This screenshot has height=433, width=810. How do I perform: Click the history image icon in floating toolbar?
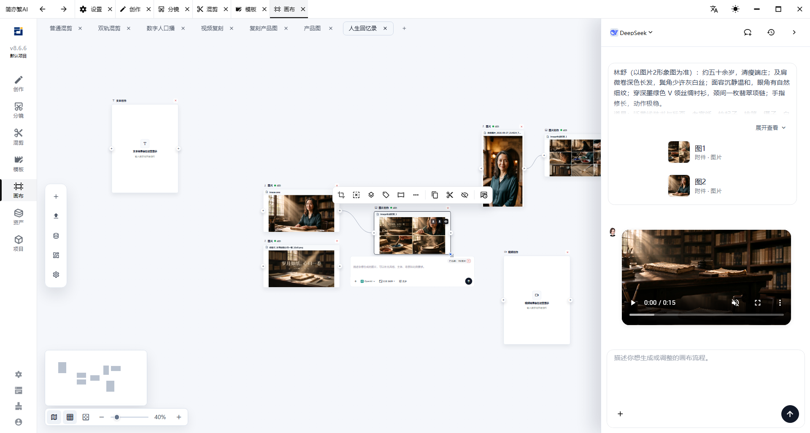click(484, 195)
